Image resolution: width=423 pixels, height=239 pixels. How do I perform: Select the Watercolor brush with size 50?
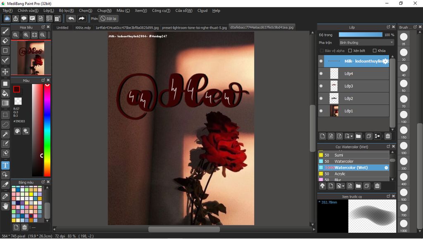[x=354, y=161]
